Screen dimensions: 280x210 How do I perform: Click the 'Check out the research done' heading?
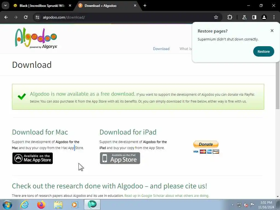[x=109, y=186]
